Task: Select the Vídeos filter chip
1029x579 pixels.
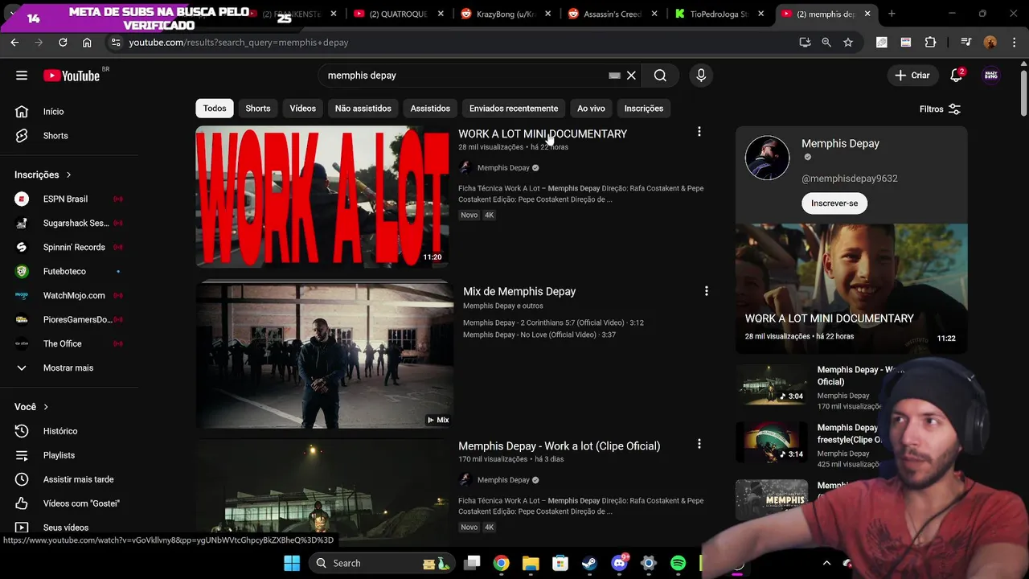Action: point(303,109)
